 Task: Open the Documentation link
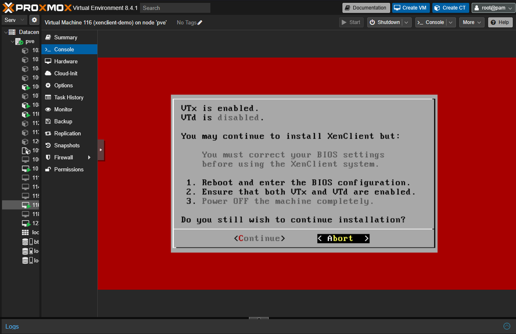tap(366, 8)
